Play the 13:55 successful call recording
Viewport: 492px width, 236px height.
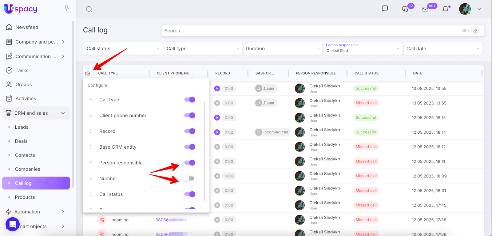coord(217,89)
